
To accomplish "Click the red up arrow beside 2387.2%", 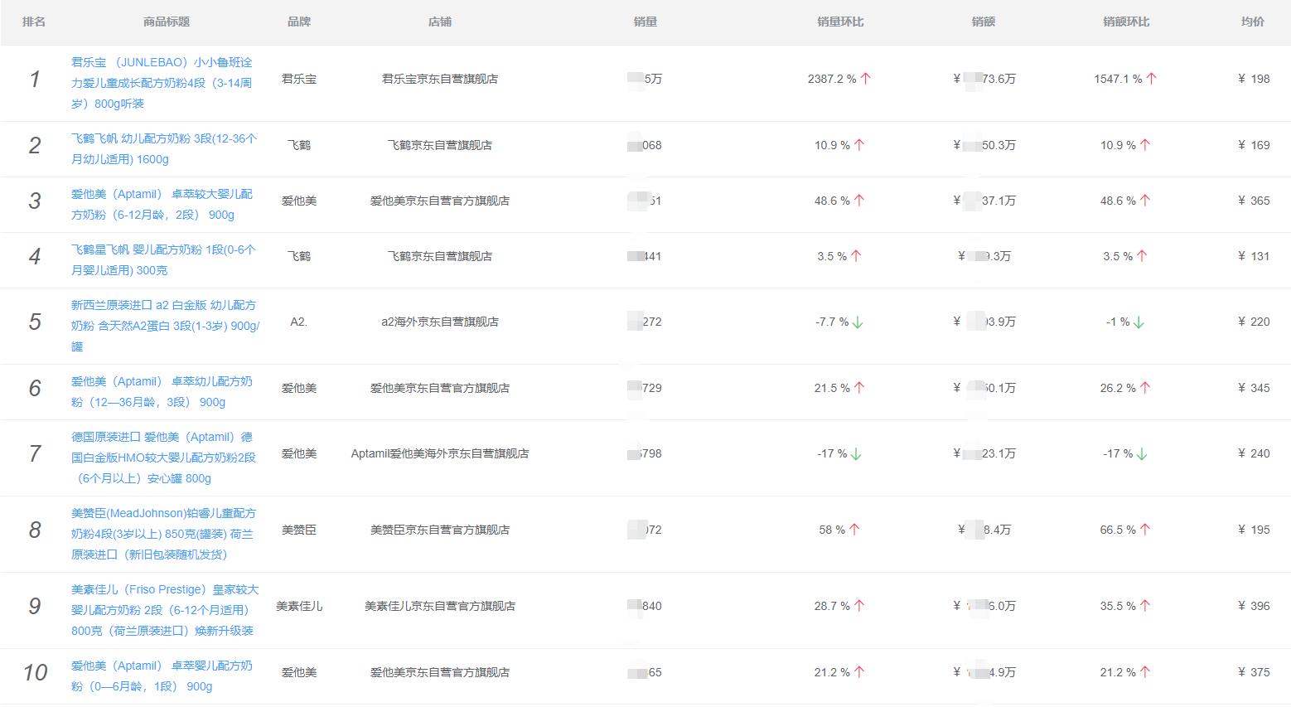I will click(x=864, y=77).
